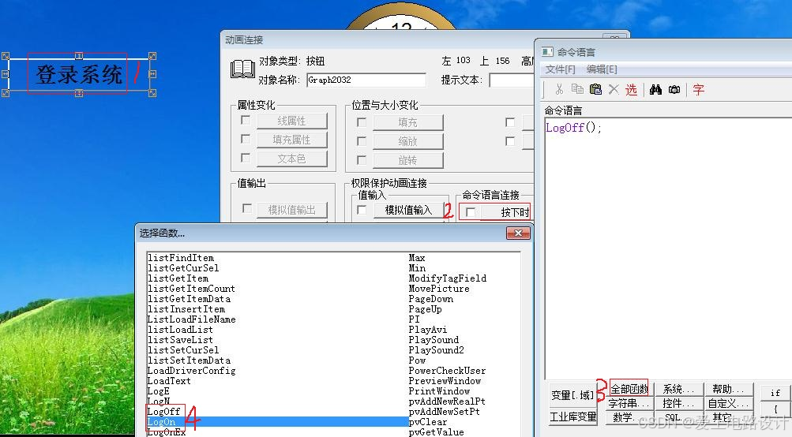
Task: Select PageDown in function list
Action: click(431, 299)
